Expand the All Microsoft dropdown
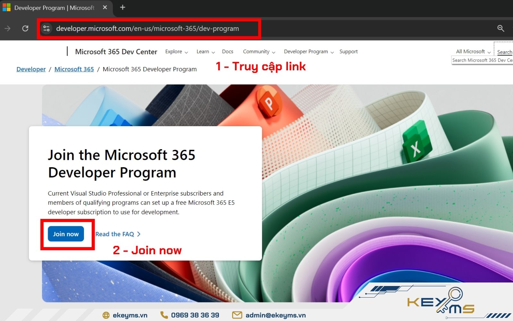The width and height of the screenshot is (513, 321). coord(473,52)
